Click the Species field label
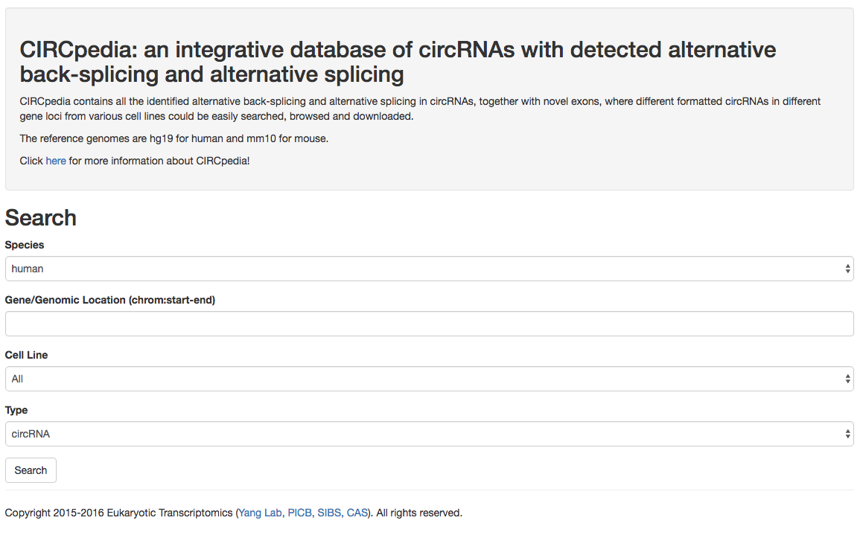The width and height of the screenshot is (866, 535). coord(25,245)
